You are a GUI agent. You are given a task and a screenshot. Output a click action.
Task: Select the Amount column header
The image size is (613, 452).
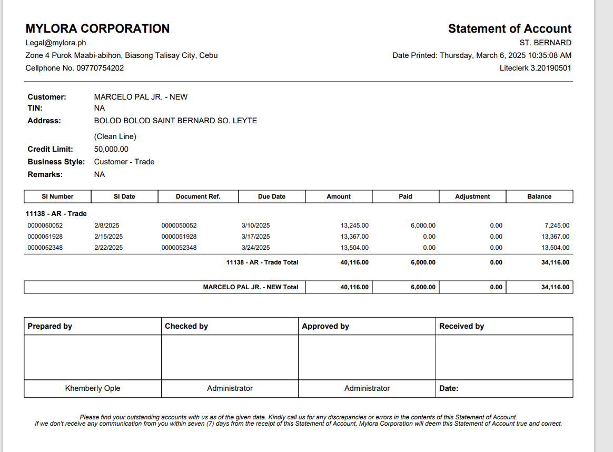coord(339,196)
